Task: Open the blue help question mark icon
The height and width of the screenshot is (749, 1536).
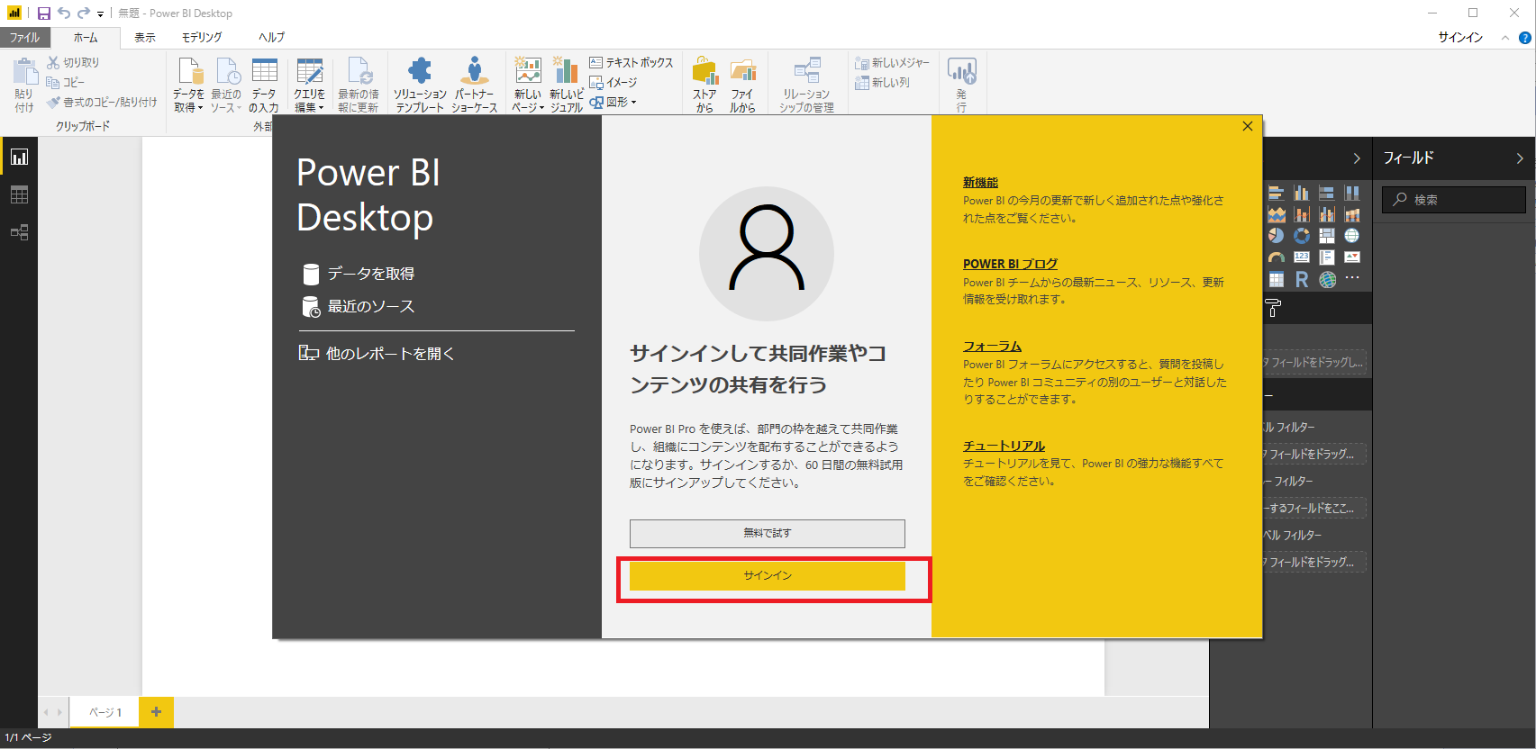Action: 1524,38
